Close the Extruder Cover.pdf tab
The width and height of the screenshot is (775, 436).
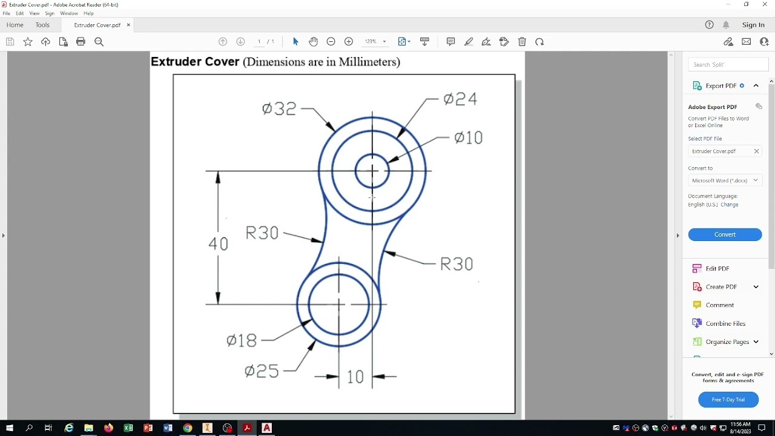coord(128,25)
